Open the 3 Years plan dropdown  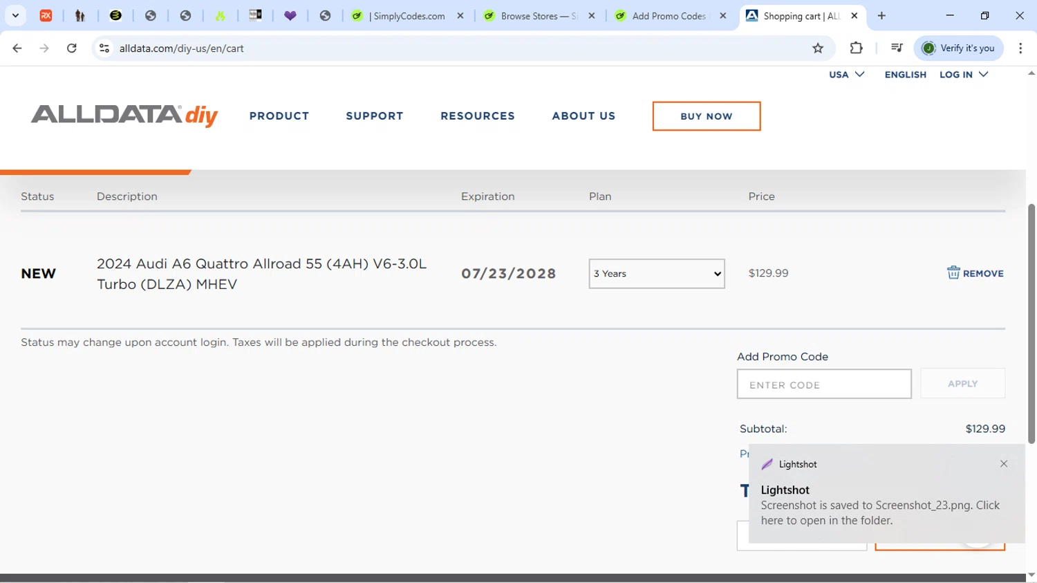tap(657, 274)
